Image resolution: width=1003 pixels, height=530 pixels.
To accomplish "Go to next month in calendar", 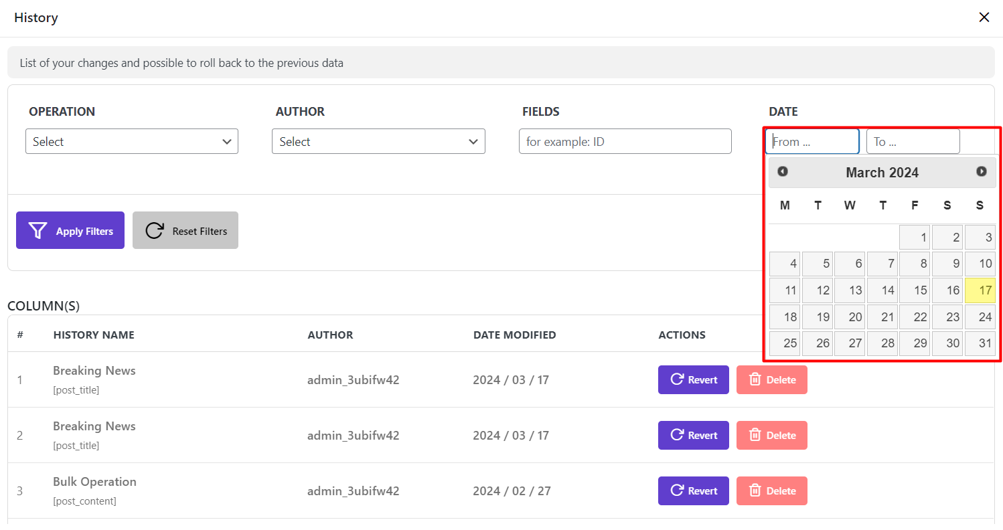I will [981, 172].
